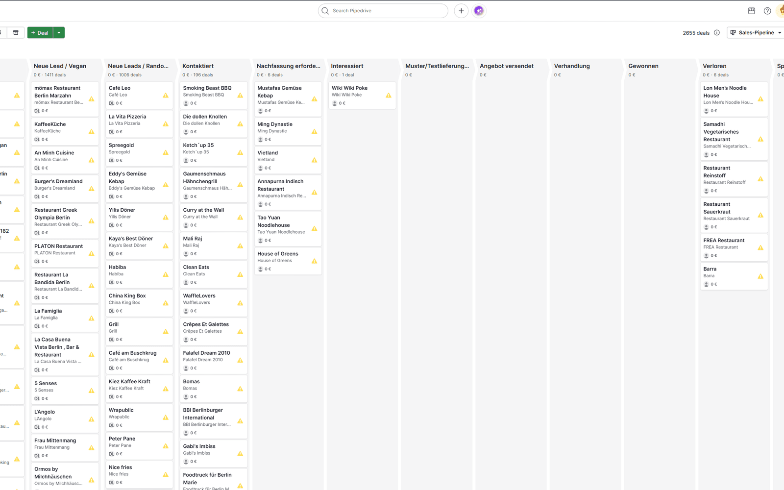
Task: Open the Lon Men's Noodle House deal
Action: pyautogui.click(x=734, y=99)
